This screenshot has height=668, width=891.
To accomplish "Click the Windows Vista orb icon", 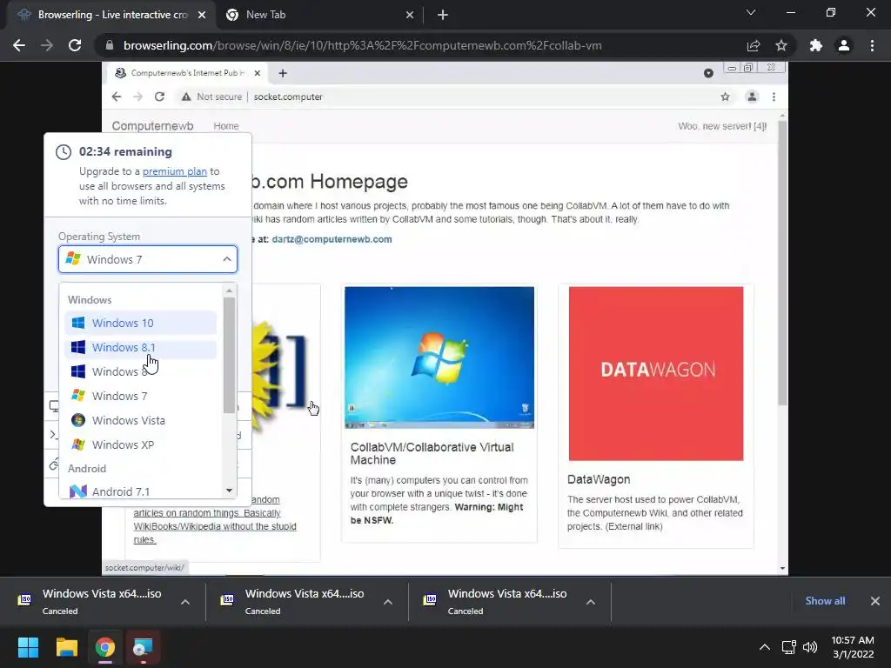I will coord(78,420).
